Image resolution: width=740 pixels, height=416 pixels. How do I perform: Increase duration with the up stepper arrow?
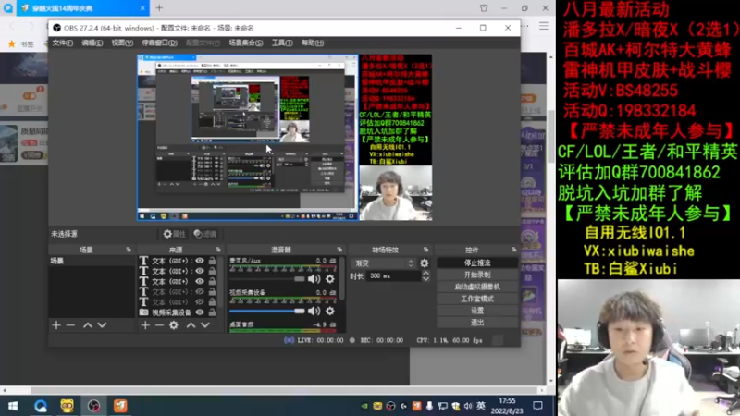coord(425,273)
